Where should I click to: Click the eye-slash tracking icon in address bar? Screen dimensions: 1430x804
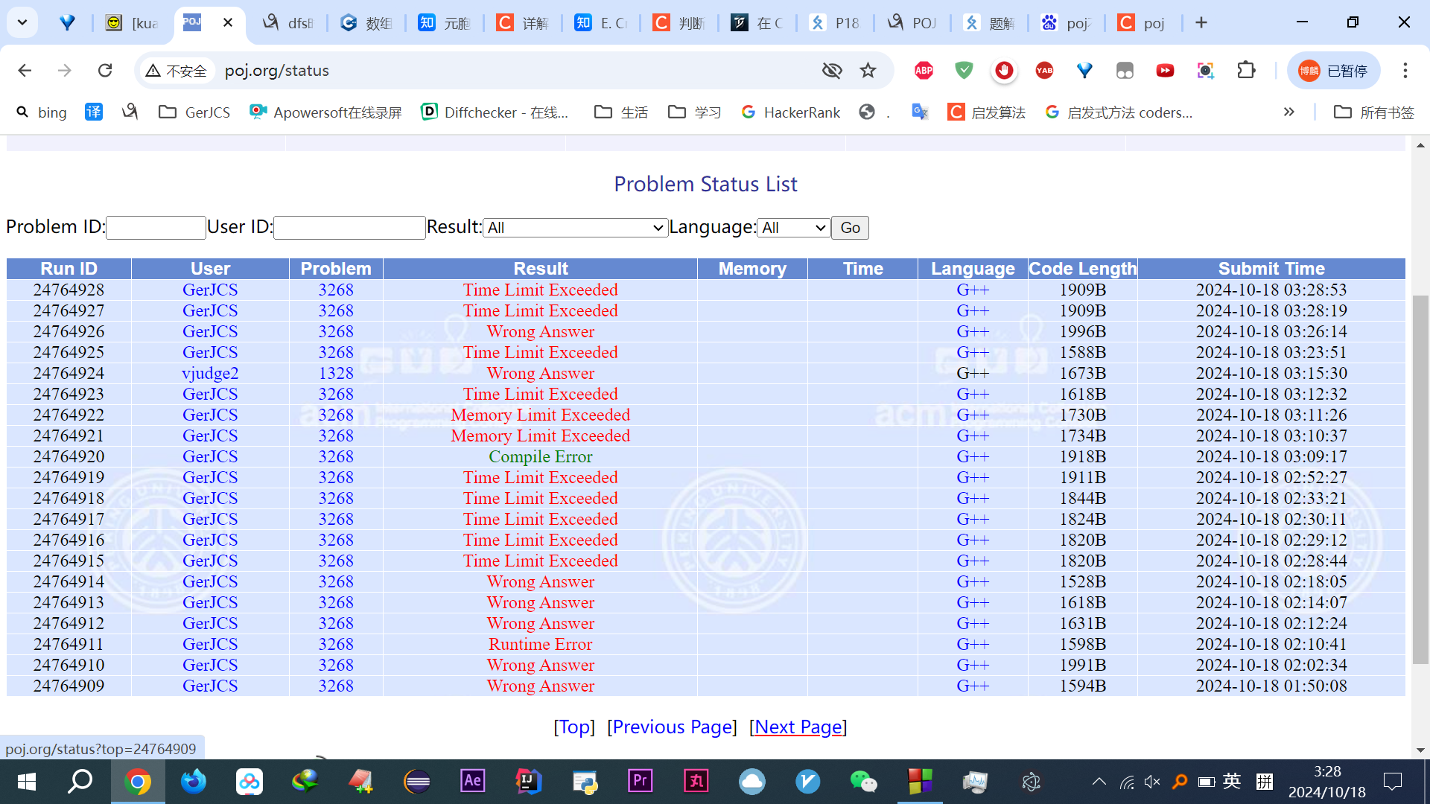click(x=831, y=71)
